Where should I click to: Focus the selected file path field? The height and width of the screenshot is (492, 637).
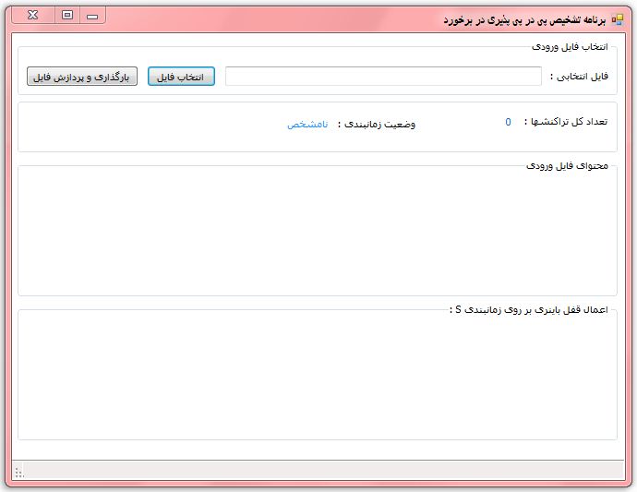click(383, 77)
